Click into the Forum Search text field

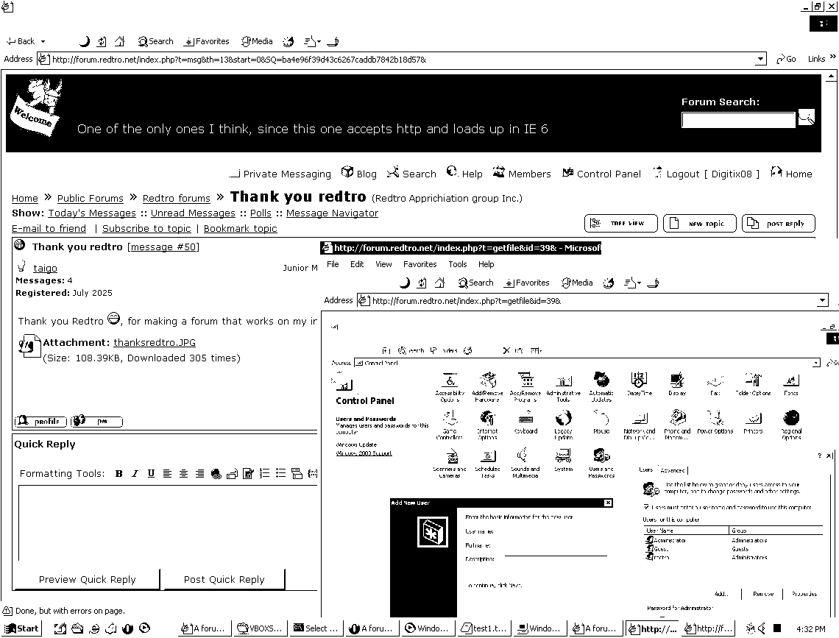[737, 120]
